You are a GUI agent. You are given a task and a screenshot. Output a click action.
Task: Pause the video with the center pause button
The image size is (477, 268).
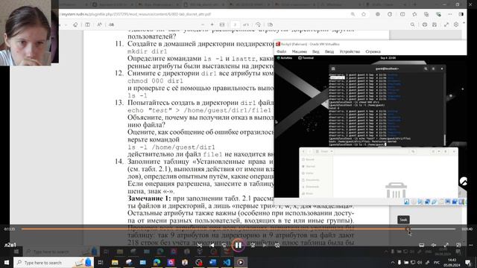pos(238,245)
